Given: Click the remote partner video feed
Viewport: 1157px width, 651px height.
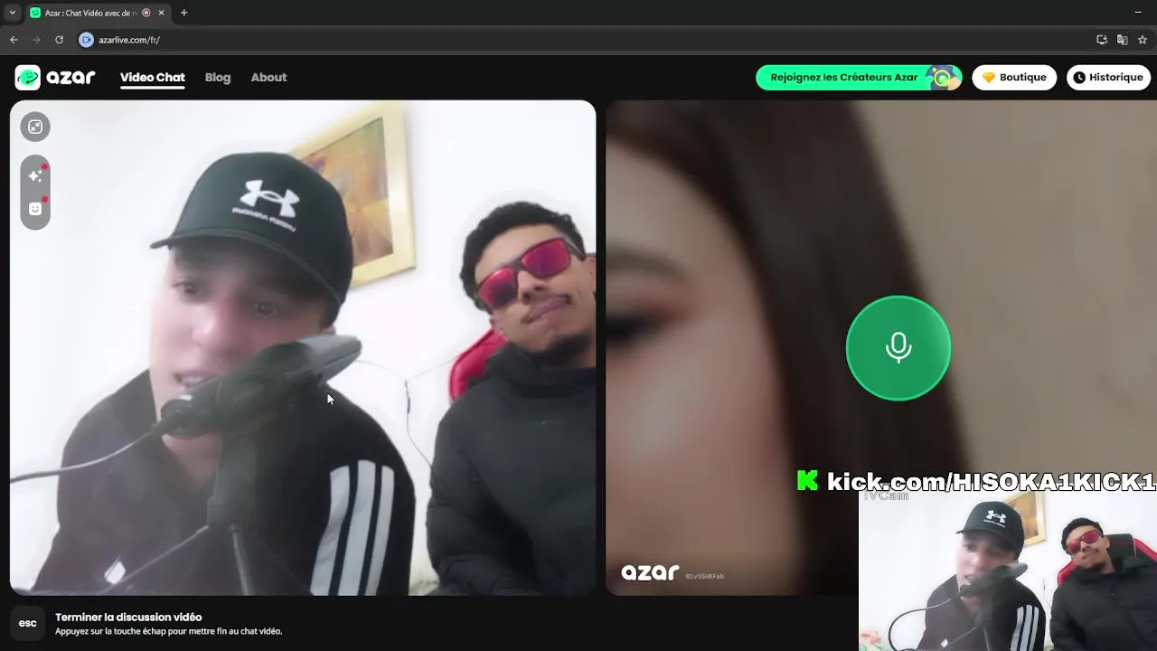Looking at the screenshot, I should (881, 348).
